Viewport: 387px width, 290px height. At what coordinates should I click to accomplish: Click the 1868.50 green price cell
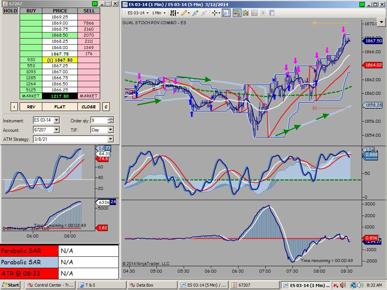(x=60, y=35)
